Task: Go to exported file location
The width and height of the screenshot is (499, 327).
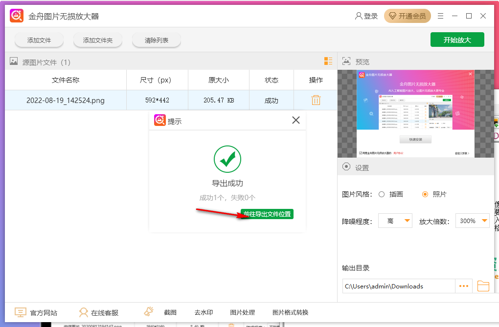Action: 267,214
